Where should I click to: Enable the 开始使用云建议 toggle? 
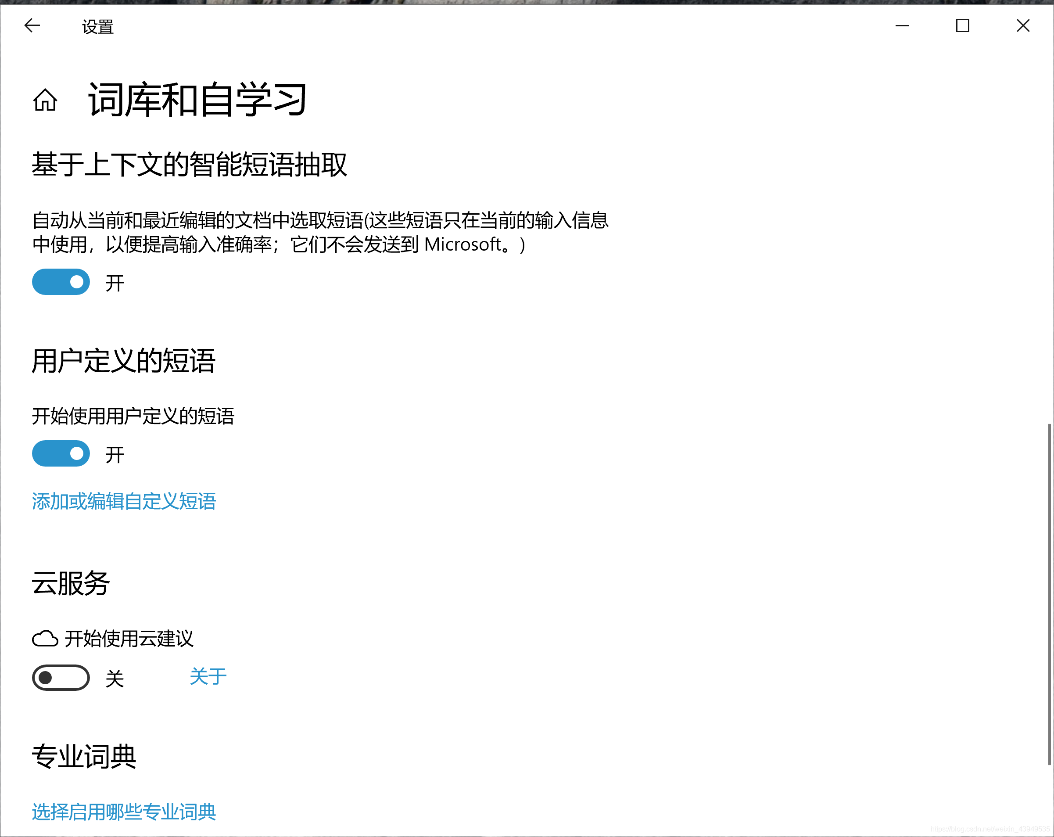pos(61,678)
